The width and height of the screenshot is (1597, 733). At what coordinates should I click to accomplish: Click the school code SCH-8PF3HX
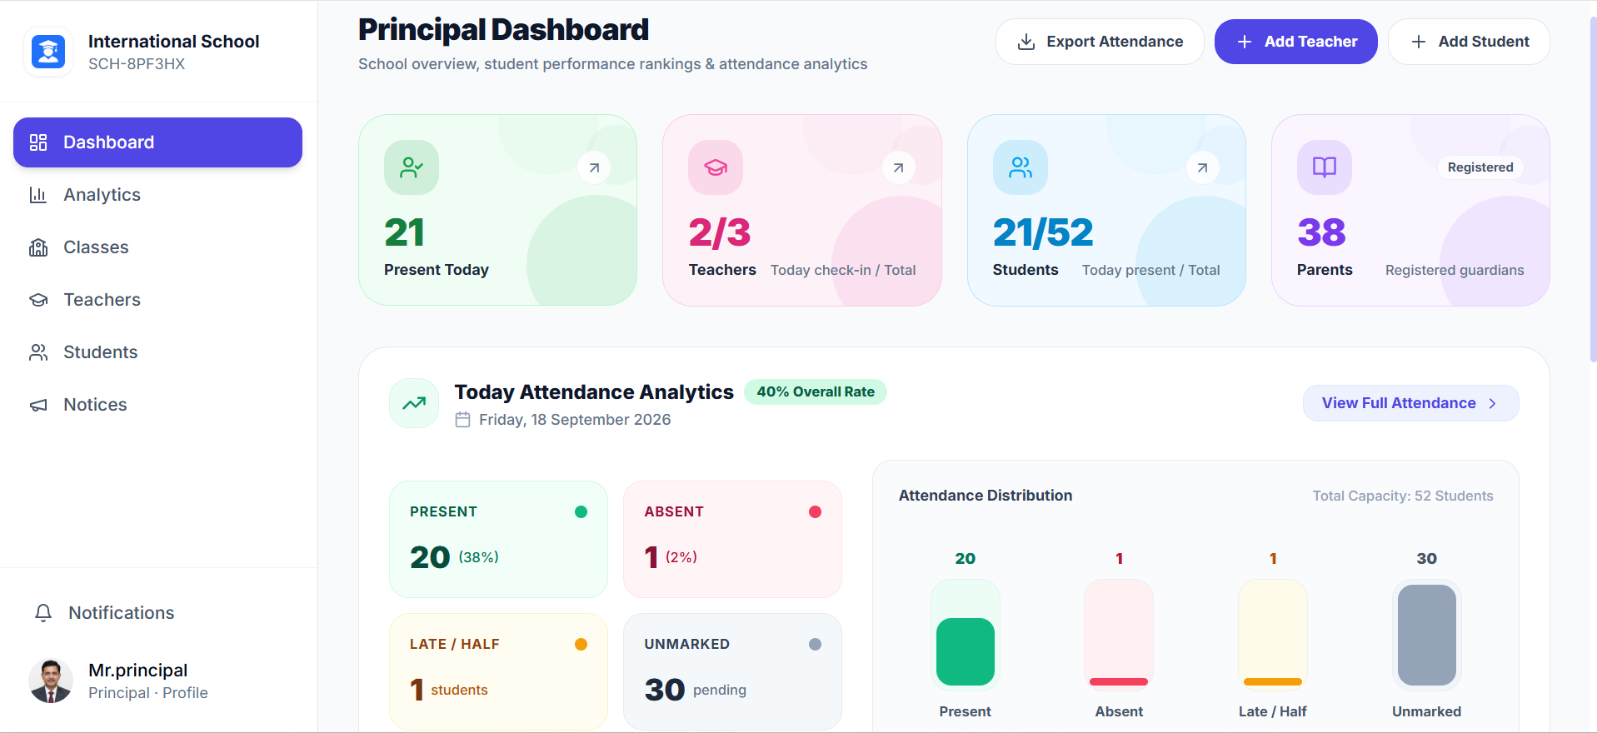(137, 64)
